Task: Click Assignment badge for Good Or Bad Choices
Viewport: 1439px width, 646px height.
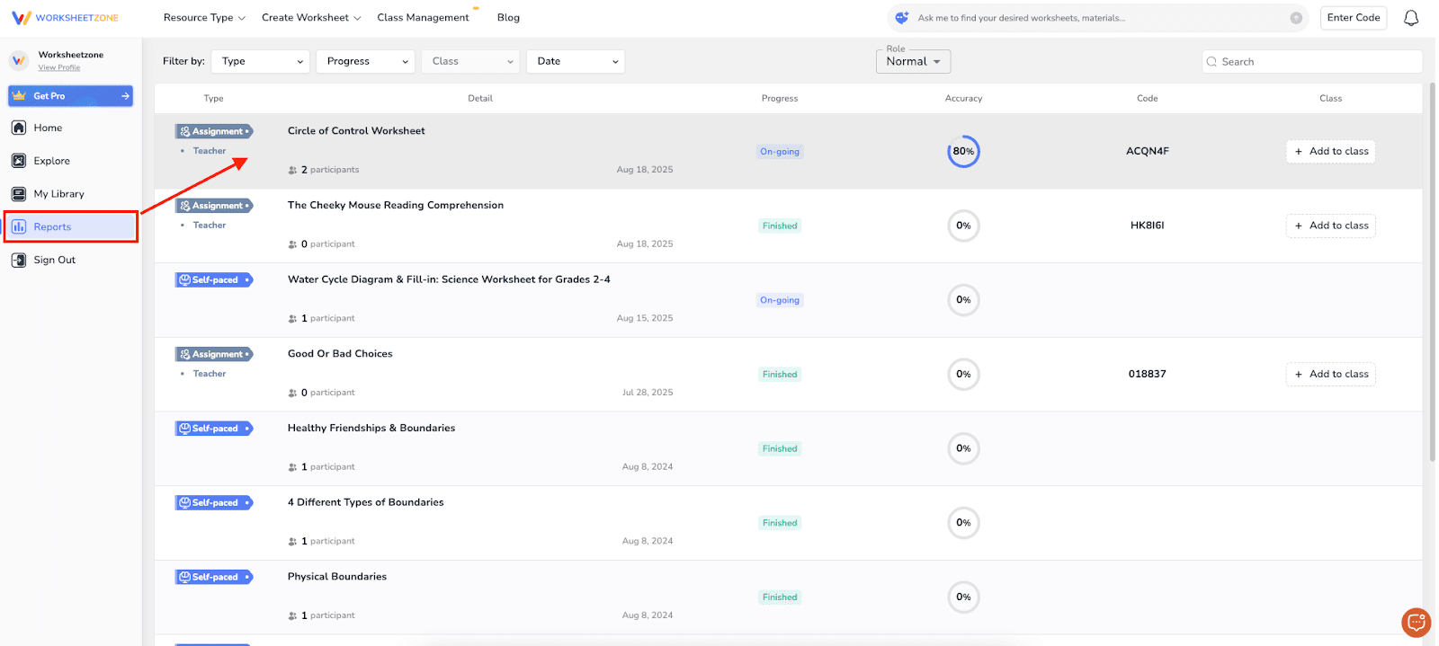Action: click(x=214, y=354)
